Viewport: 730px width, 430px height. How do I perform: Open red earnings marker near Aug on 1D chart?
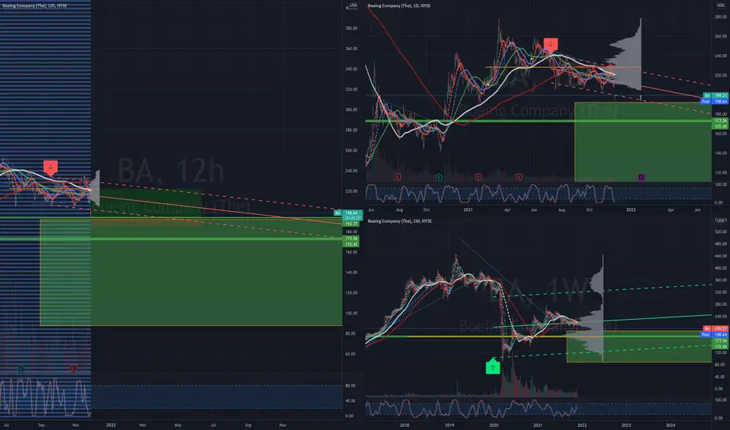[397, 177]
